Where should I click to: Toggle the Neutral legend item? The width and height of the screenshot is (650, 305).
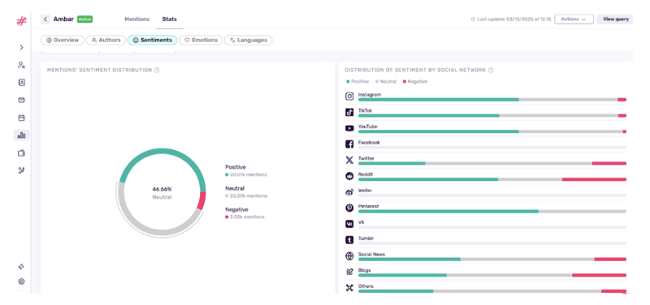point(385,82)
